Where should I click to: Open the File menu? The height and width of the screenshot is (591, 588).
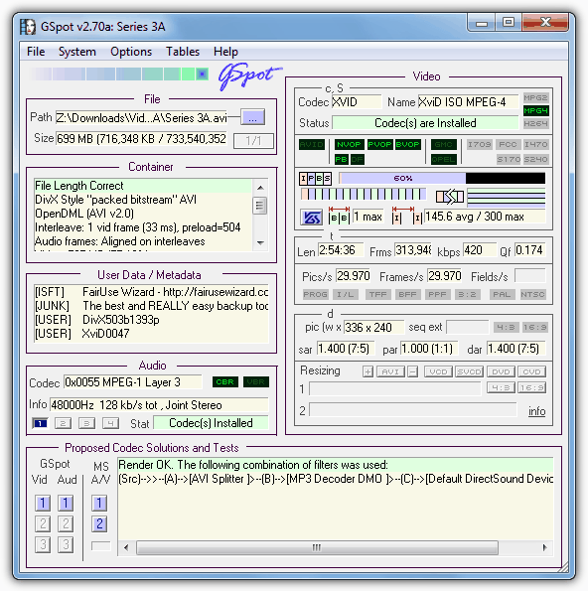pyautogui.click(x=36, y=52)
